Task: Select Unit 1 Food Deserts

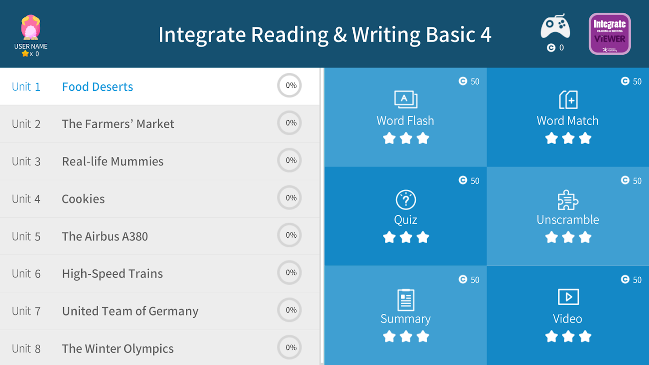Action: 97,87
